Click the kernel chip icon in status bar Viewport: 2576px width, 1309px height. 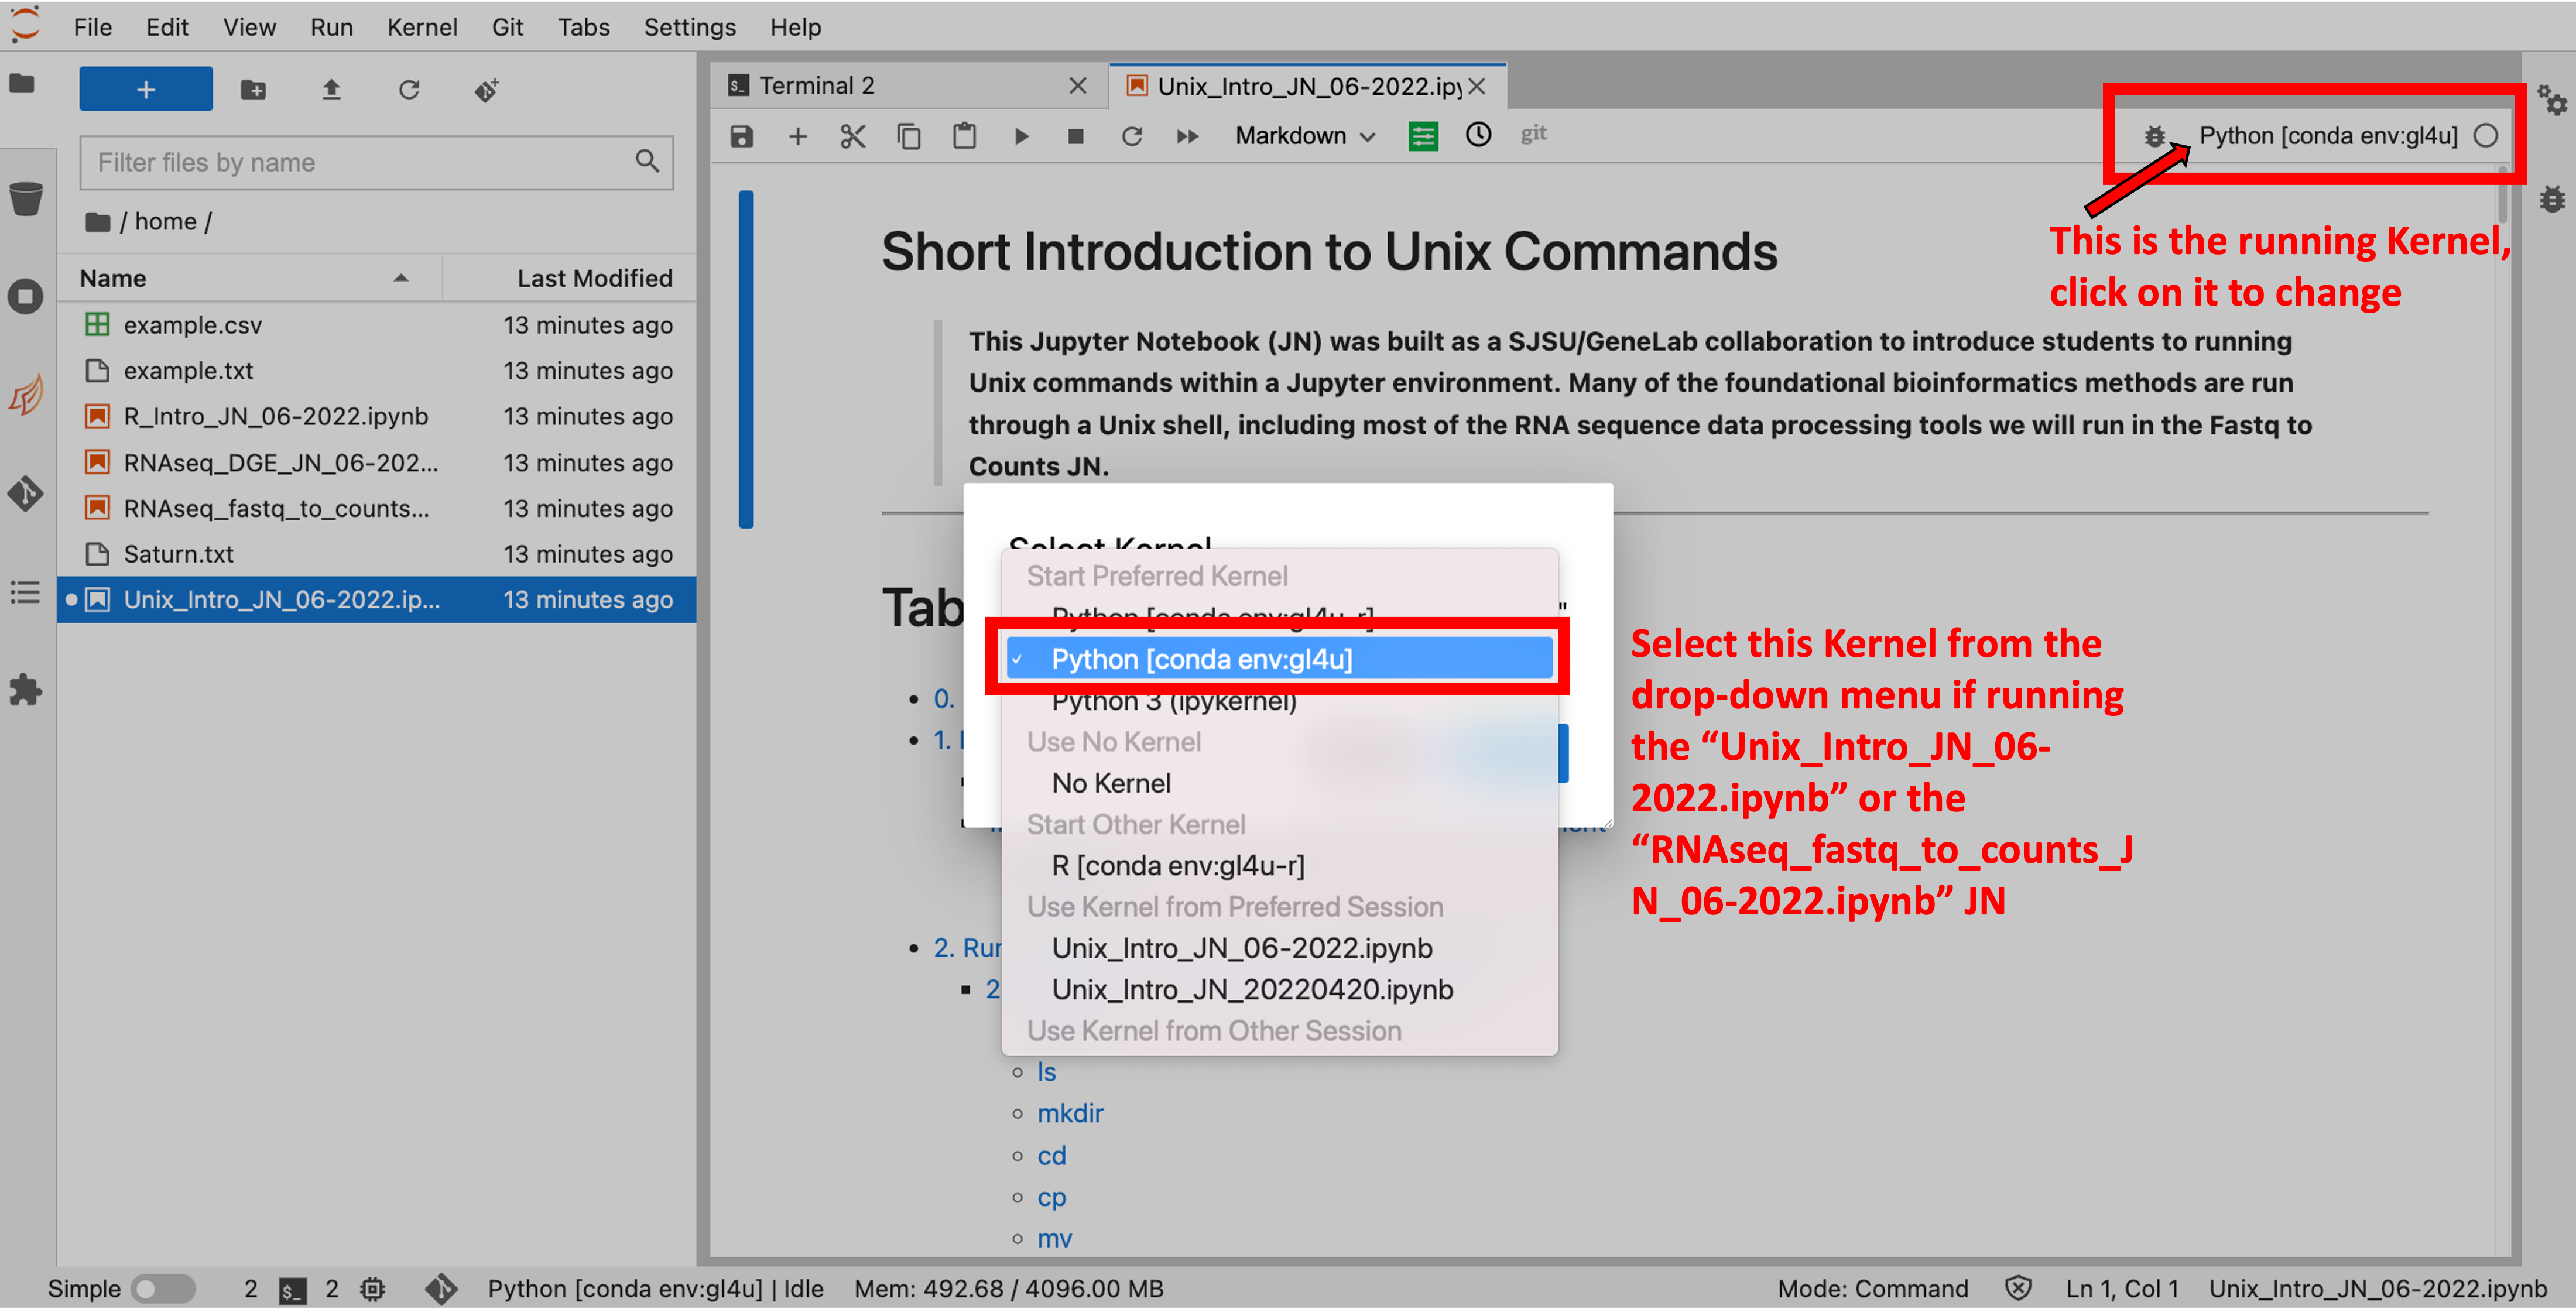372,1289
